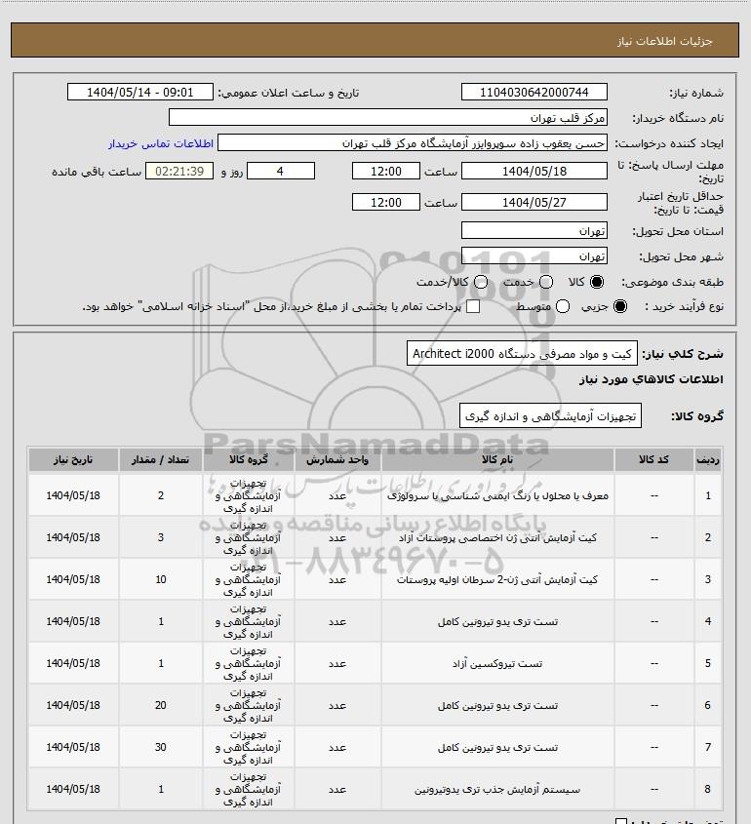
Task: Click the countdown timer 02:21:39
Action: 179,171
